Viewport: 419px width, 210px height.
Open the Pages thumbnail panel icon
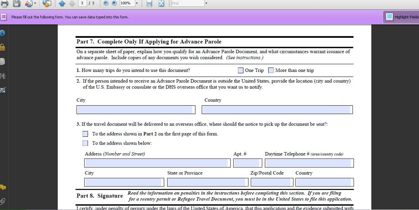(x=2, y=62)
